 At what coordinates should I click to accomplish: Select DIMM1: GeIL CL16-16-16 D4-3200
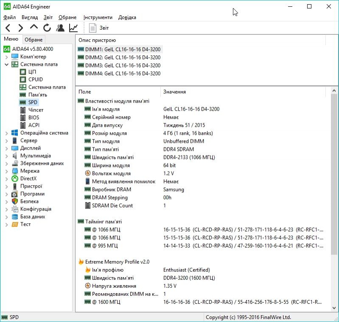(x=119, y=50)
